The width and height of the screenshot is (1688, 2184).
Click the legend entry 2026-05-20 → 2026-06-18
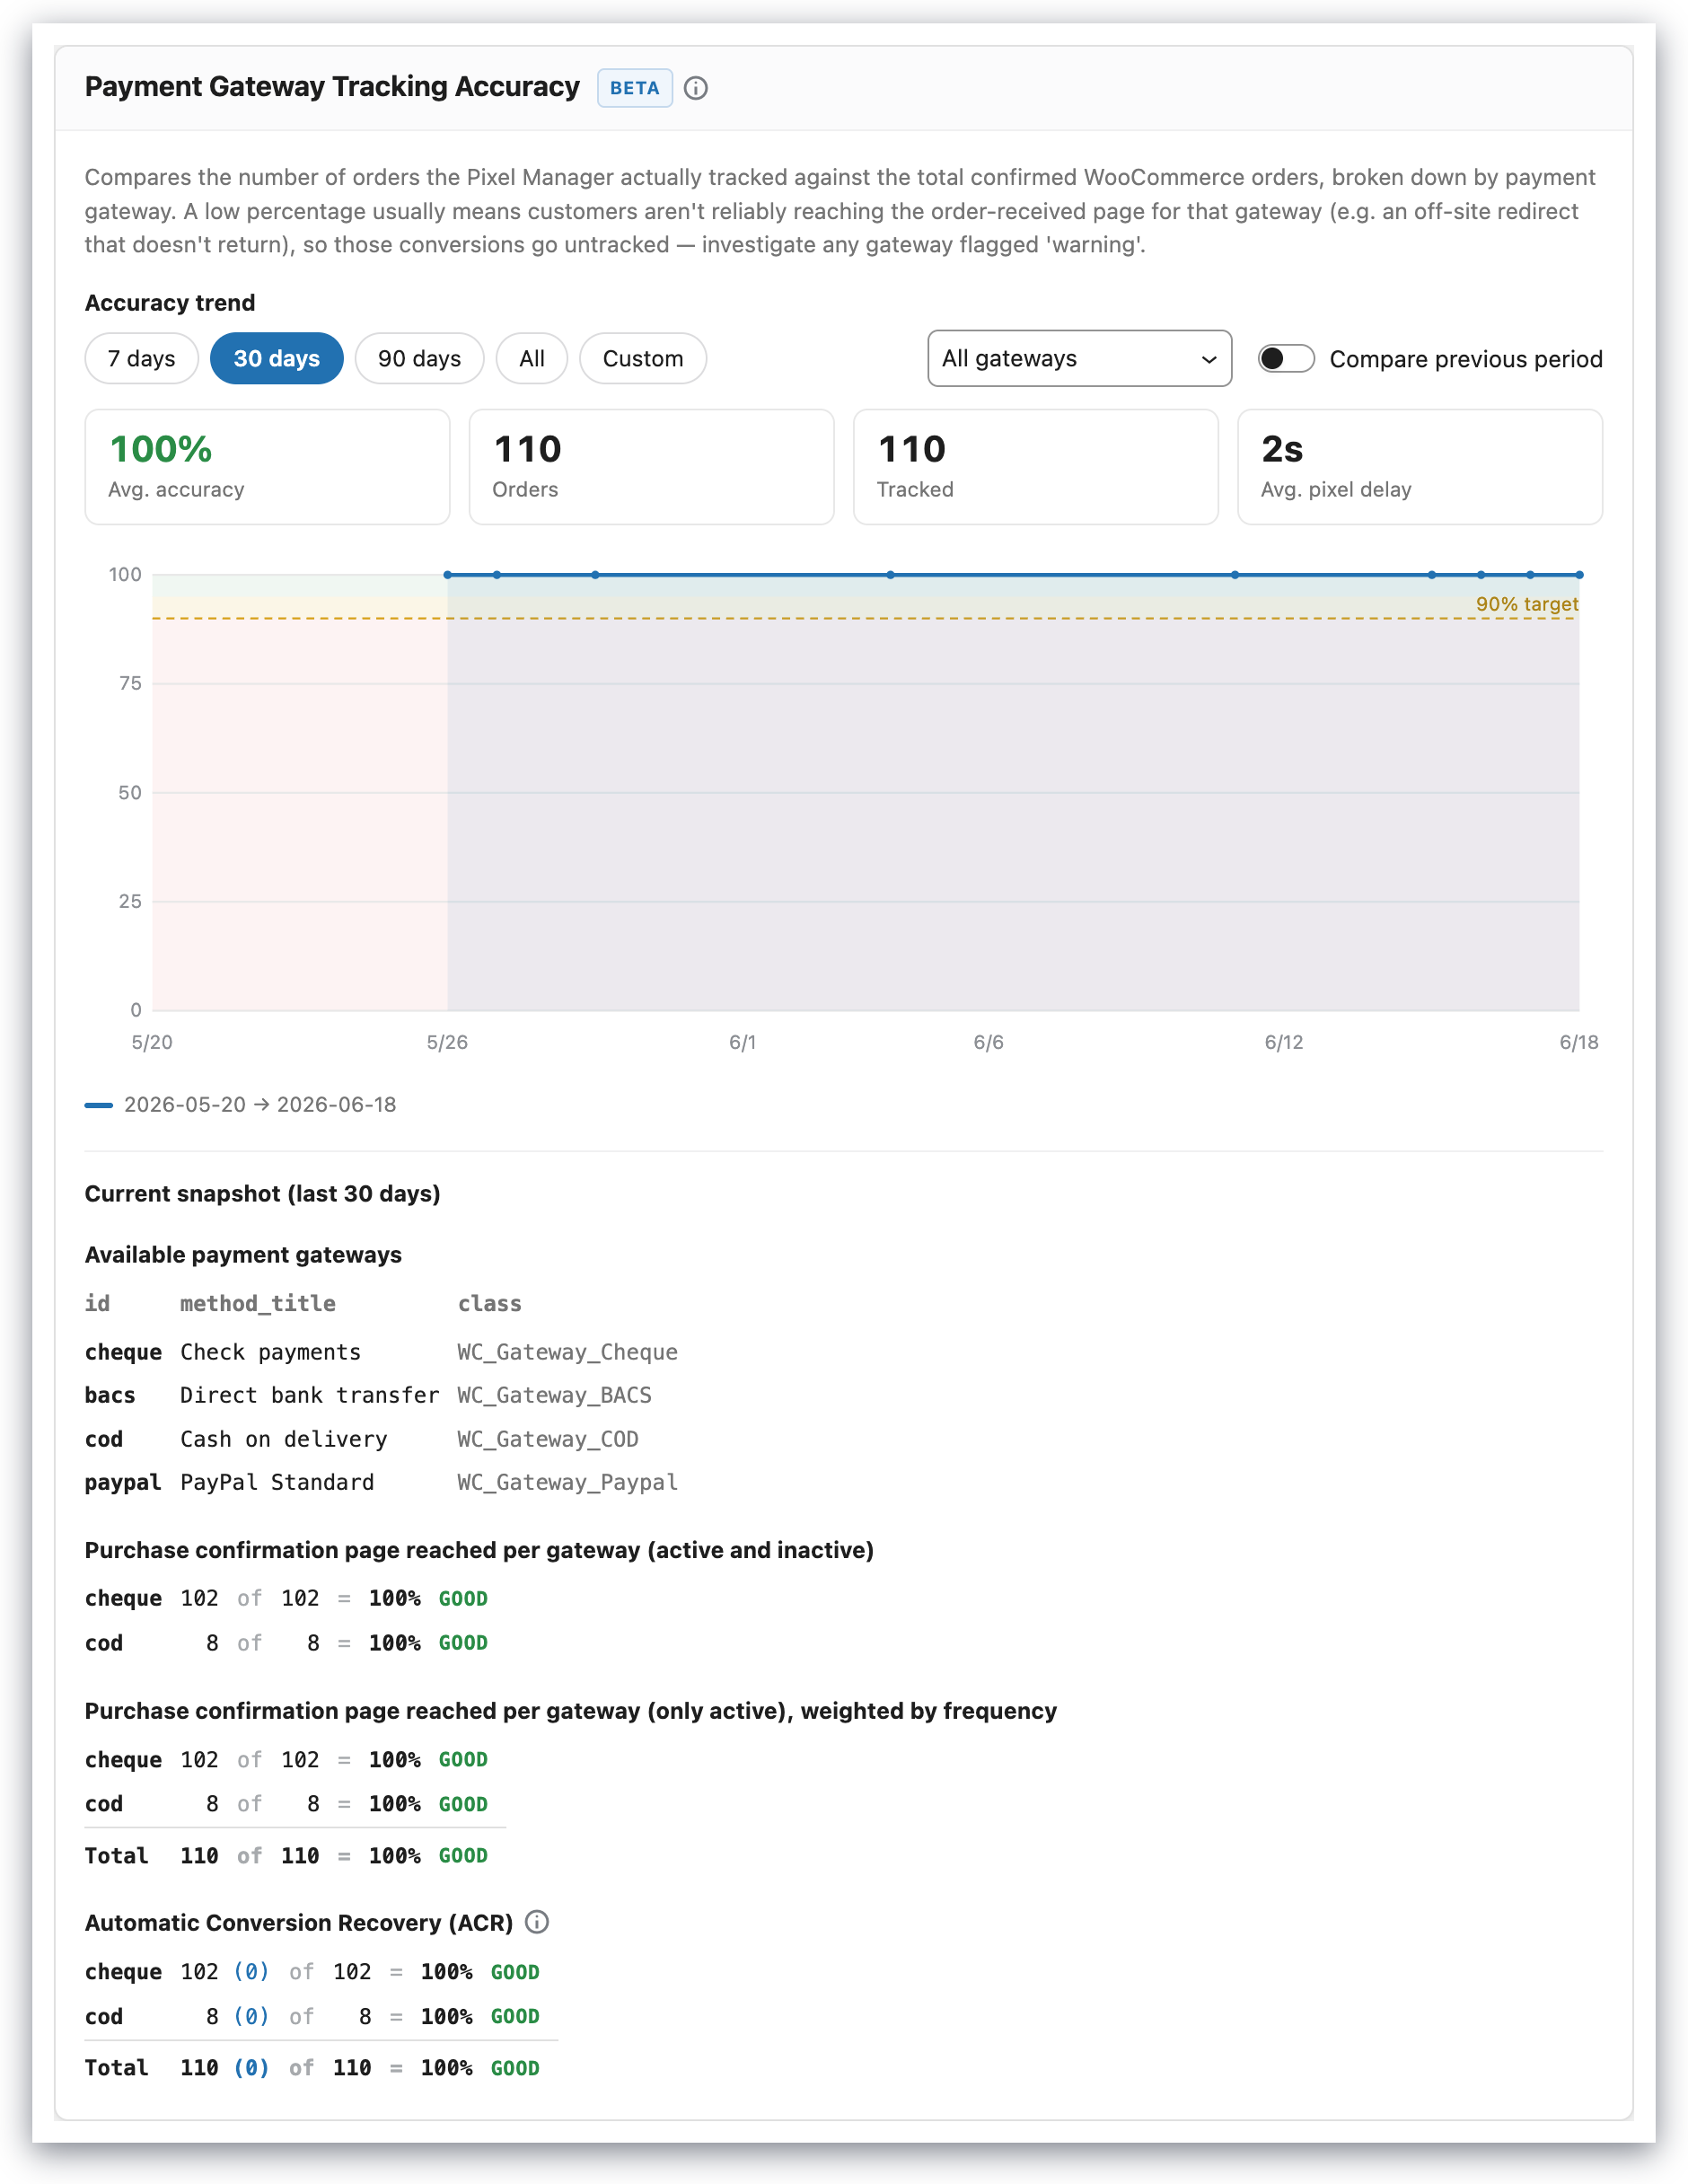click(241, 1104)
